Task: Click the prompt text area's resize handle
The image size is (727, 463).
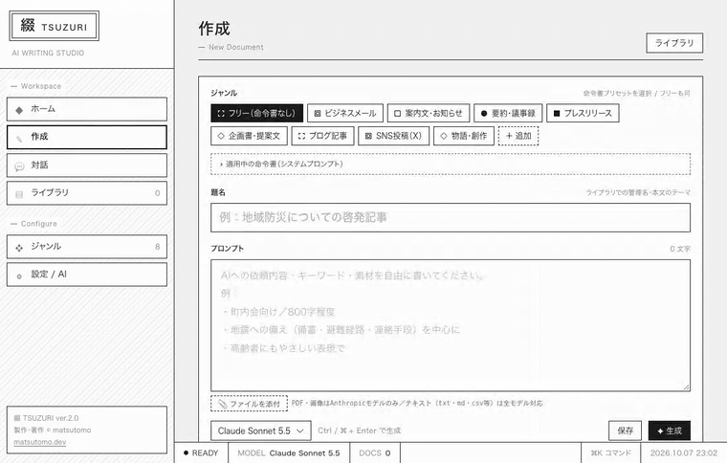Action: click(x=686, y=387)
